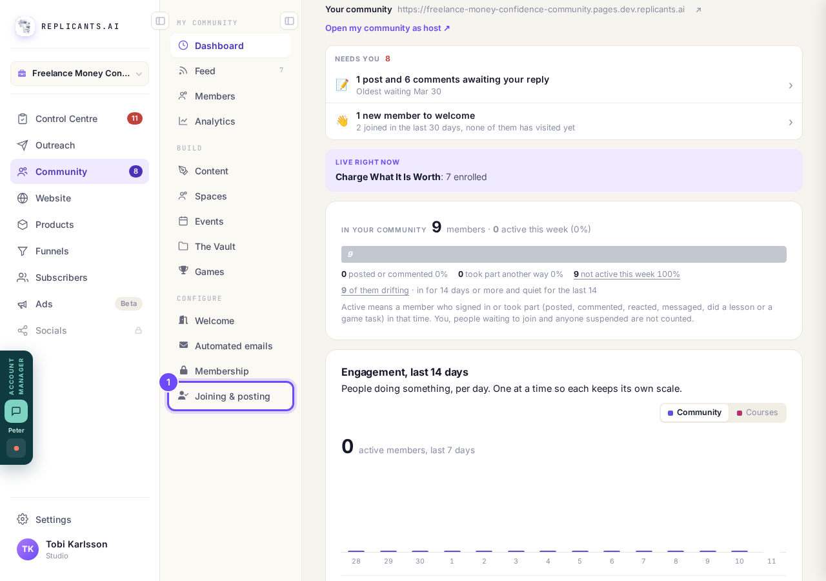Viewport: 826px width, 581px height.
Task: Open my community as host link
Action: click(x=388, y=28)
